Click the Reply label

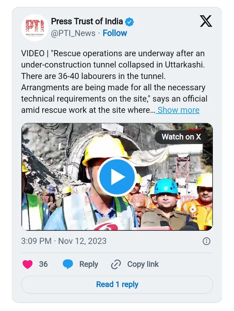(88, 264)
